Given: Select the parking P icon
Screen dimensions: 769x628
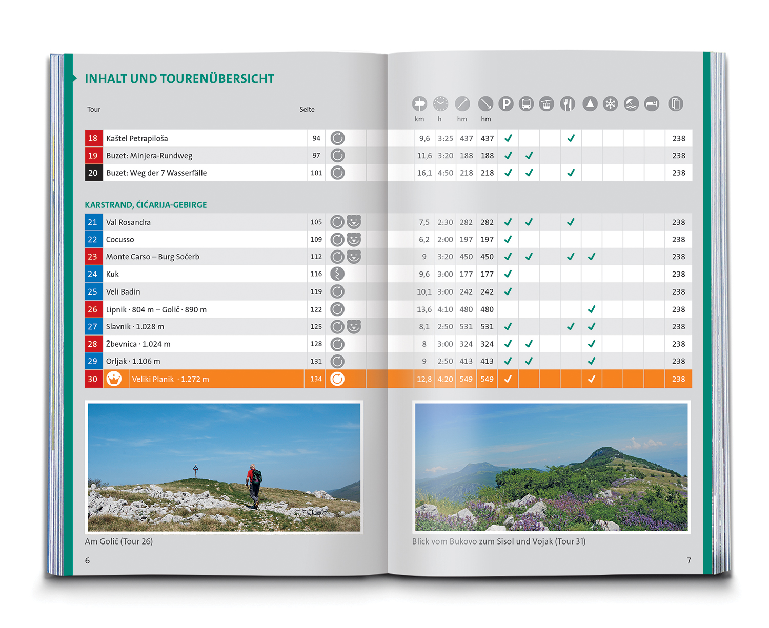Looking at the screenshot, I should (506, 104).
